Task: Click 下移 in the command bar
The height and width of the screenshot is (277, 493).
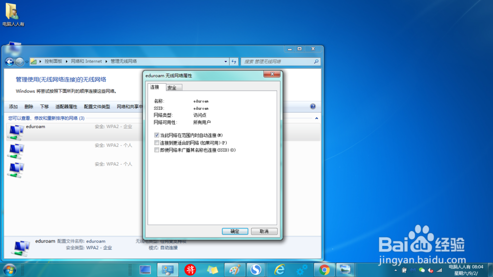Action: (44, 106)
